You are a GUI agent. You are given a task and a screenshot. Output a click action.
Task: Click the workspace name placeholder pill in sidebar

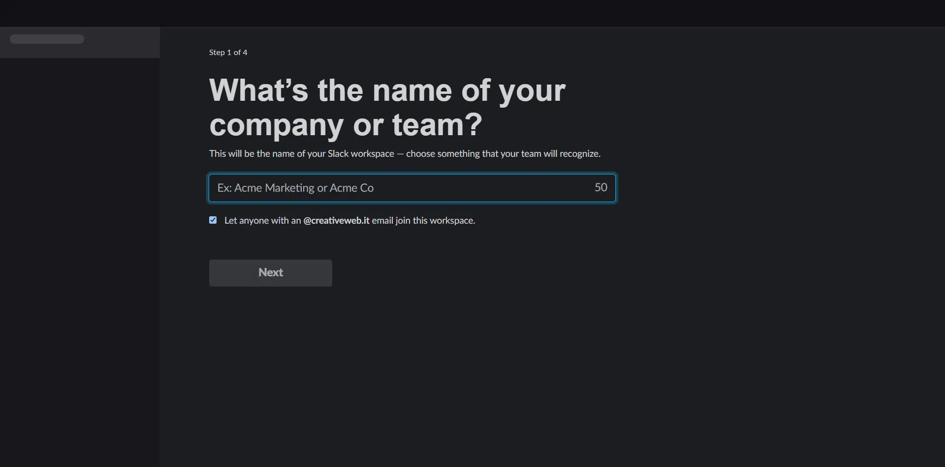click(47, 39)
